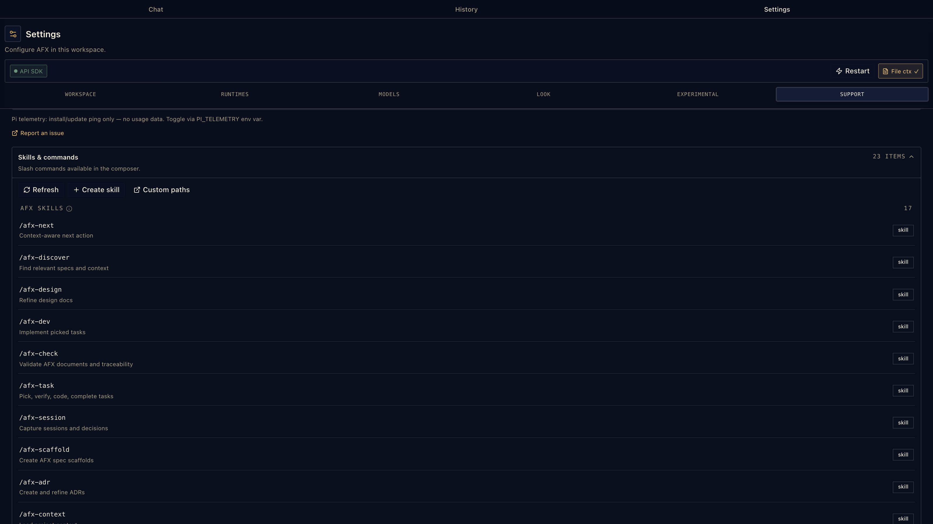Toggle the File ctx checkmark
The width and height of the screenshot is (933, 524).
916,72
